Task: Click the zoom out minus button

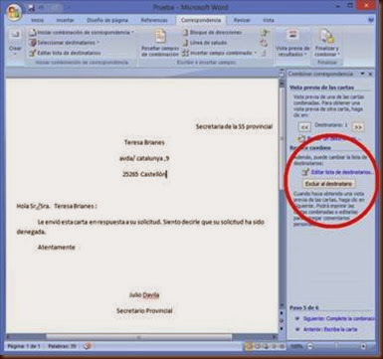Action: [310, 346]
